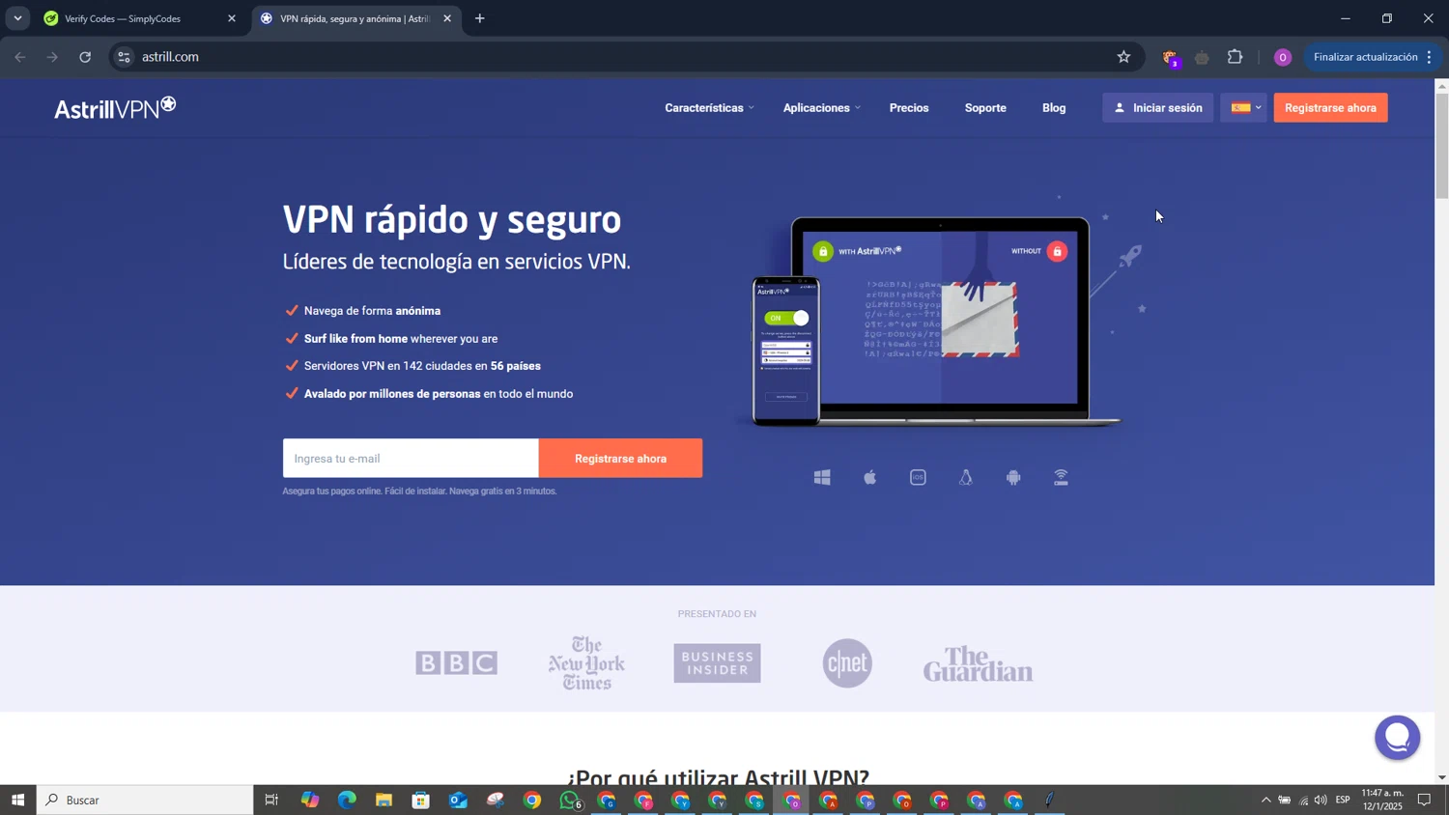
Task: Open the Chrome extensions puzzle icon
Action: coord(1236,57)
